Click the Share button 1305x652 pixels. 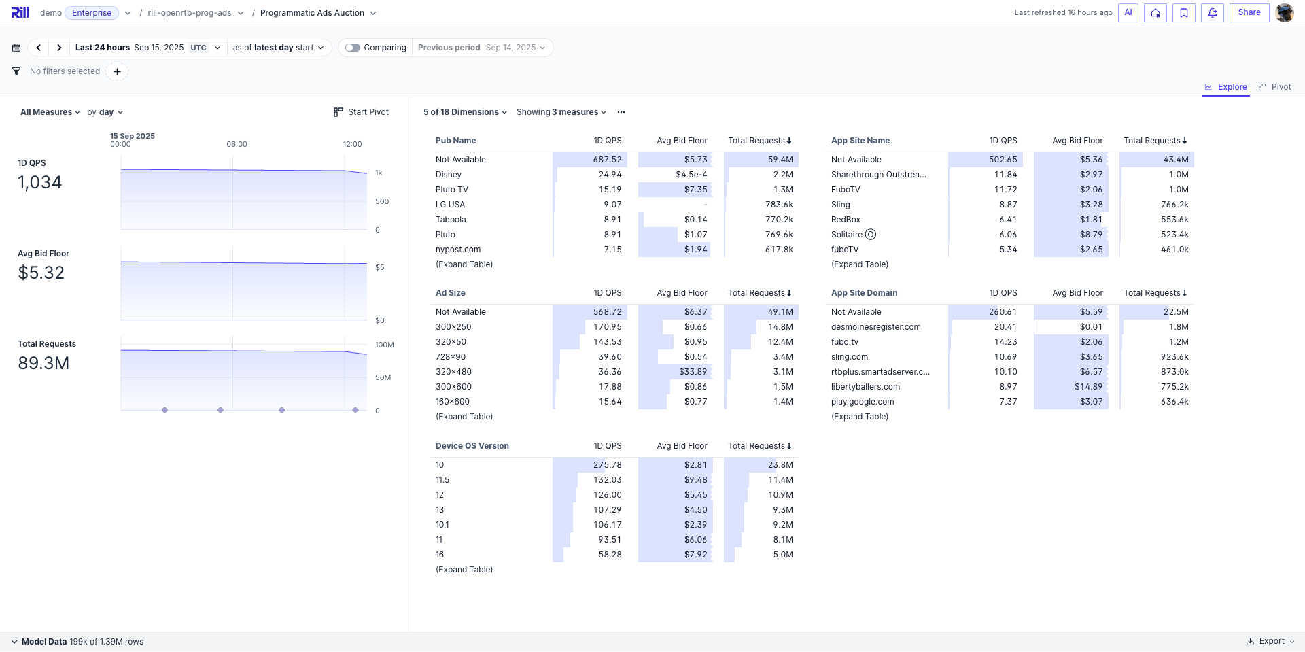coord(1249,13)
